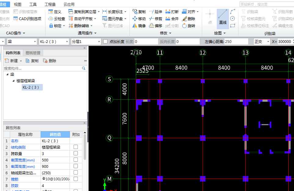Click the search magnifier in component list

pos(84,68)
